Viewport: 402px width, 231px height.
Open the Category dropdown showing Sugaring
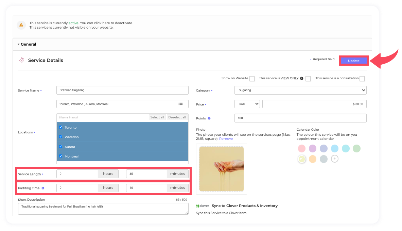click(300, 90)
